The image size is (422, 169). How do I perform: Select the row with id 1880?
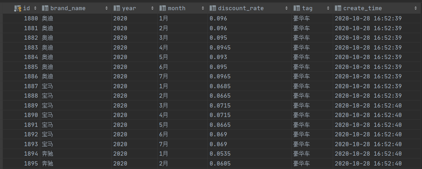tap(212, 19)
